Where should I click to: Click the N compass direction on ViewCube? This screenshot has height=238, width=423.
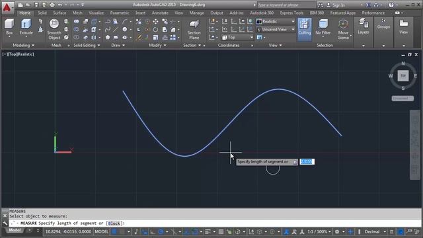click(403, 63)
